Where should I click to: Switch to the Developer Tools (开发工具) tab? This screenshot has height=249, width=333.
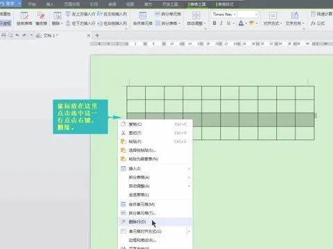click(170, 4)
